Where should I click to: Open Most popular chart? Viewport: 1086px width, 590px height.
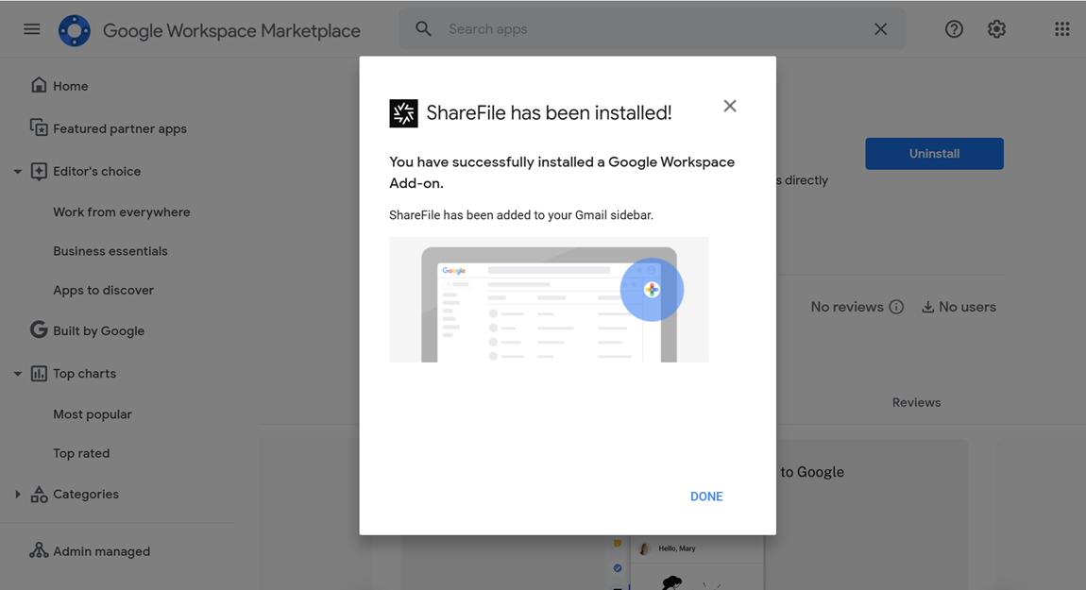(x=93, y=414)
